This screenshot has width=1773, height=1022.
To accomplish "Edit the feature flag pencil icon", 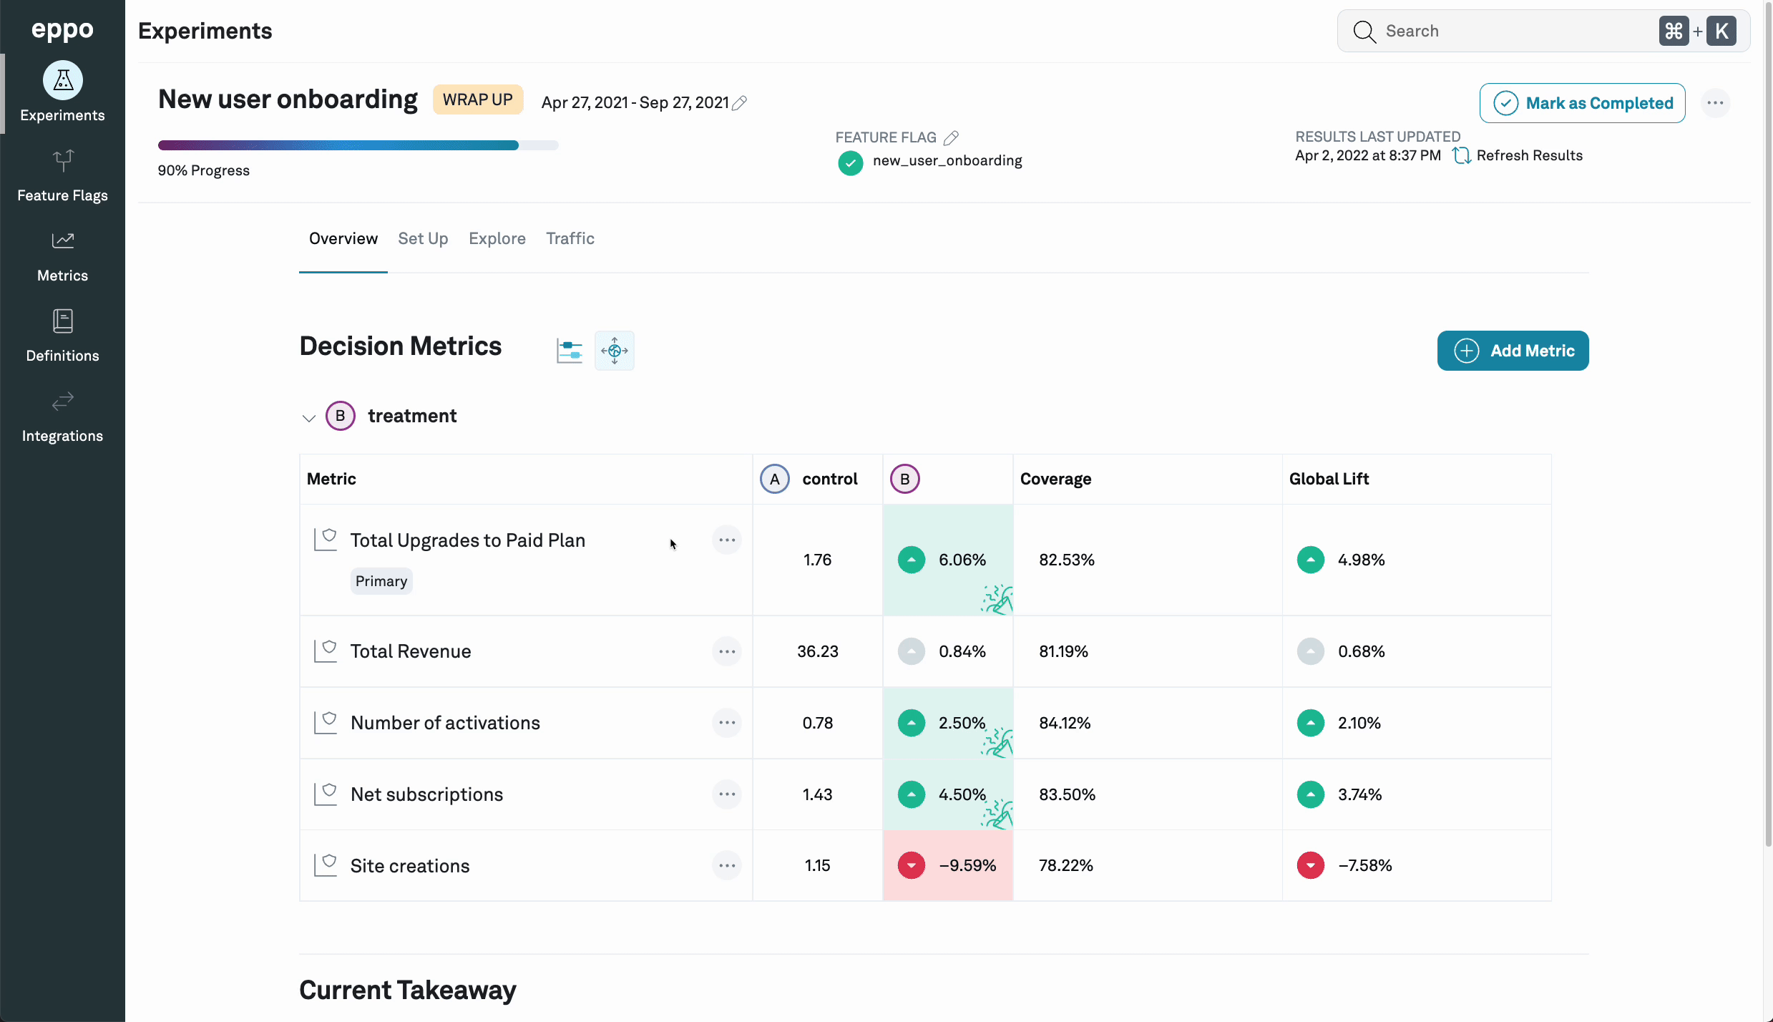I will tap(951, 137).
